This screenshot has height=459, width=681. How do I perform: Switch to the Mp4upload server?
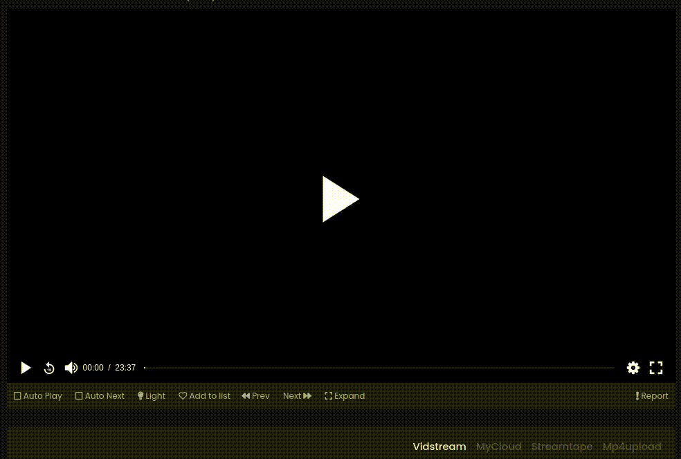631,447
